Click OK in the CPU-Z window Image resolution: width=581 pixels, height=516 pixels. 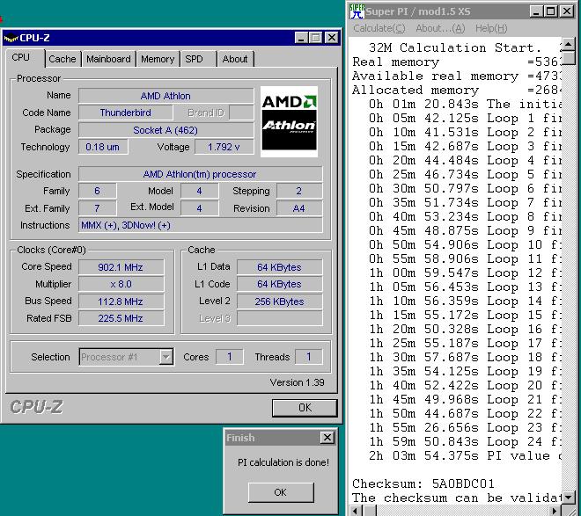click(x=305, y=408)
